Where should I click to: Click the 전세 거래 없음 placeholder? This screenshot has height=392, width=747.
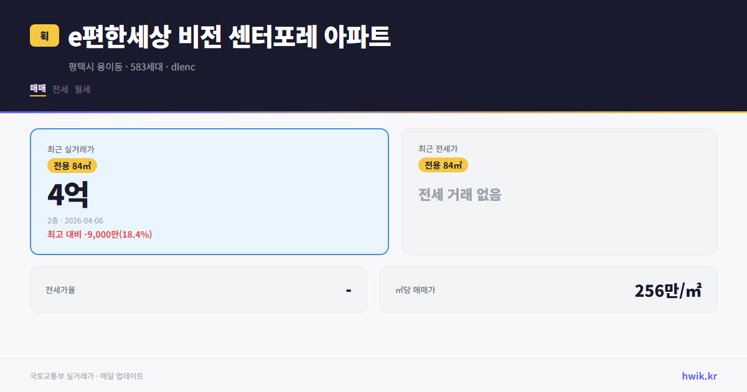coord(460,195)
